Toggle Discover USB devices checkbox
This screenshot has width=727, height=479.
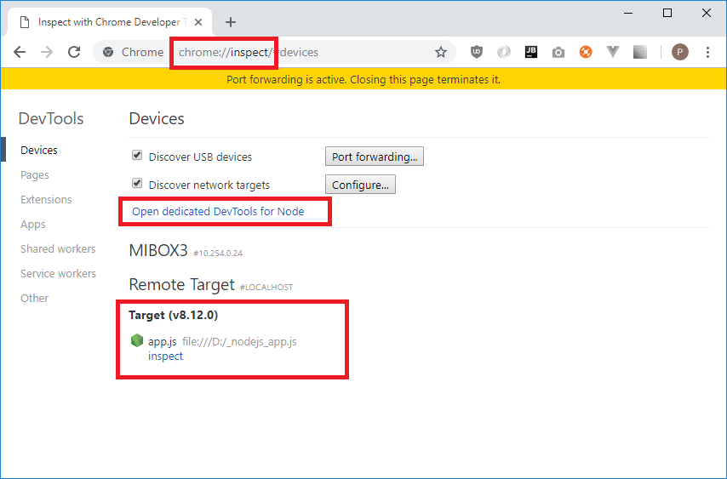point(137,155)
